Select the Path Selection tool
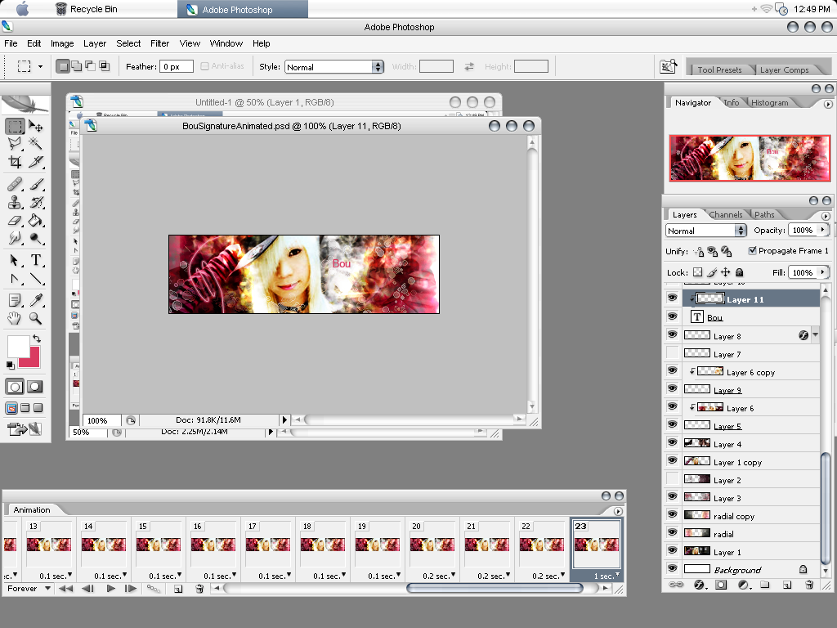 (15, 261)
